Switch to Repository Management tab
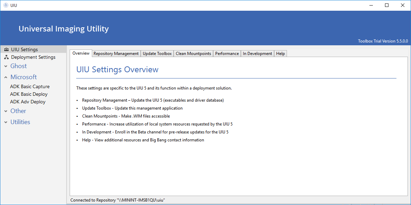411x205 pixels. (116, 53)
